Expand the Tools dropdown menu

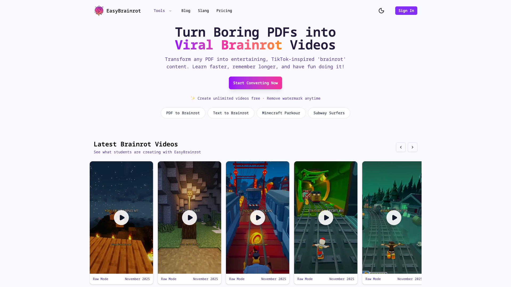point(163,11)
